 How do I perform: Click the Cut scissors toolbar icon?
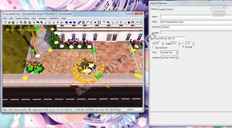pos(17,22)
